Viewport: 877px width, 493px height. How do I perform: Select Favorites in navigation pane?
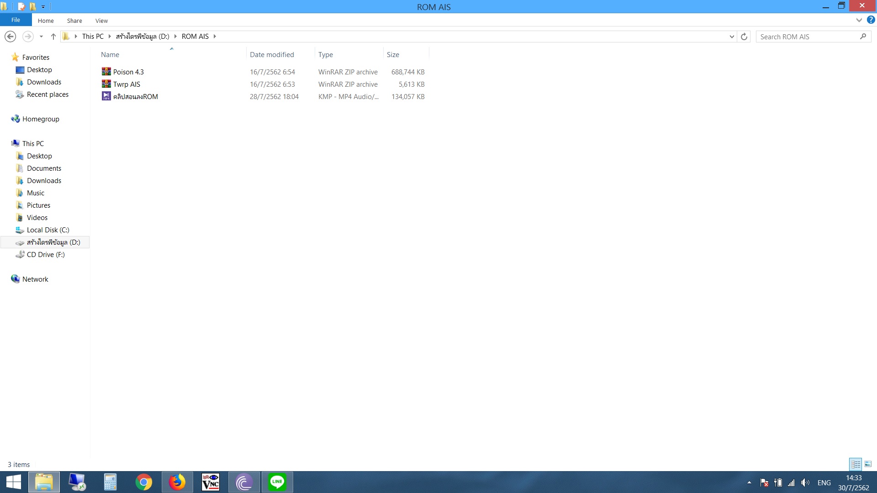(x=36, y=58)
